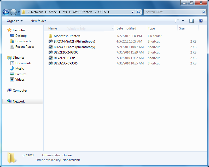
Task: Open the Music library in the sidebar
Action: click(x=19, y=68)
